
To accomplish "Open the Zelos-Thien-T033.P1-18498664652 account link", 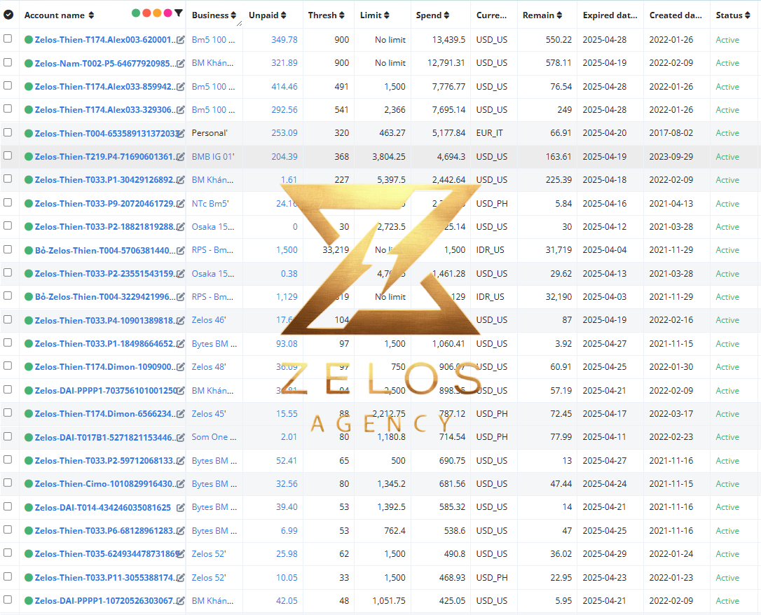I will [104, 344].
